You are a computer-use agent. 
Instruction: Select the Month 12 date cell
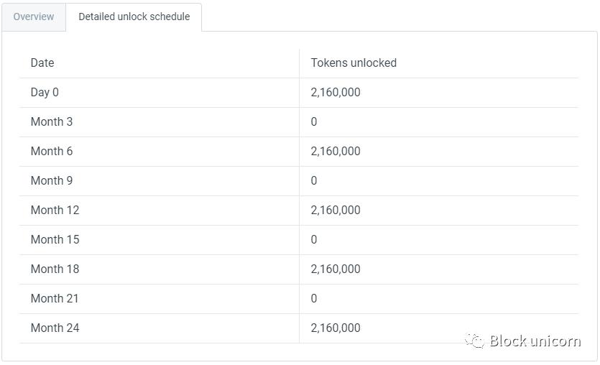[55, 211]
